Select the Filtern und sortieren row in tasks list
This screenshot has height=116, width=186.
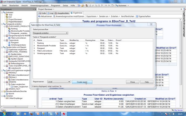(x=78, y=51)
